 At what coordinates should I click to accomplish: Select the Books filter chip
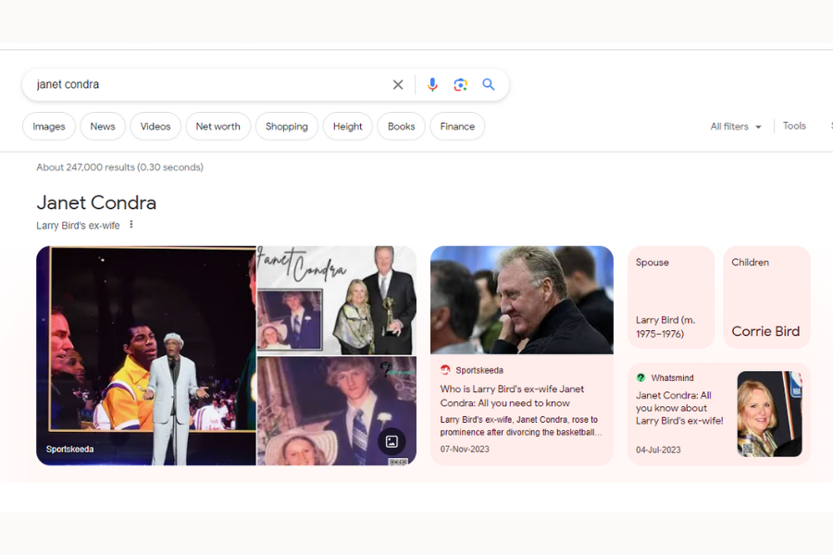tap(401, 127)
